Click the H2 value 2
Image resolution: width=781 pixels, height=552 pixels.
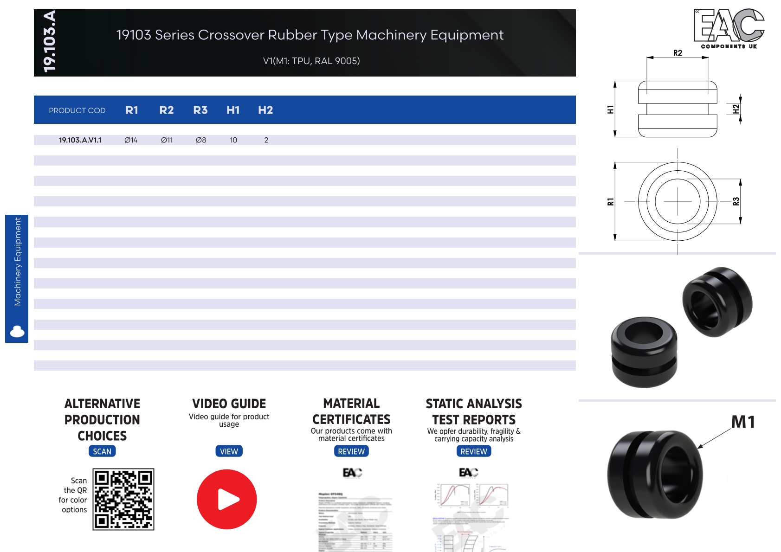[x=266, y=140]
